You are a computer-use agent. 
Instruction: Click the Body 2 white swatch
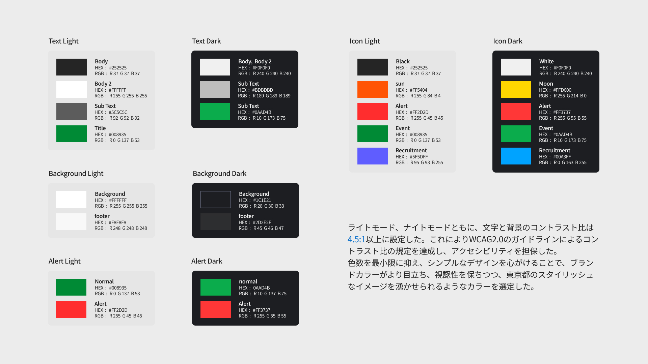pos(71,89)
